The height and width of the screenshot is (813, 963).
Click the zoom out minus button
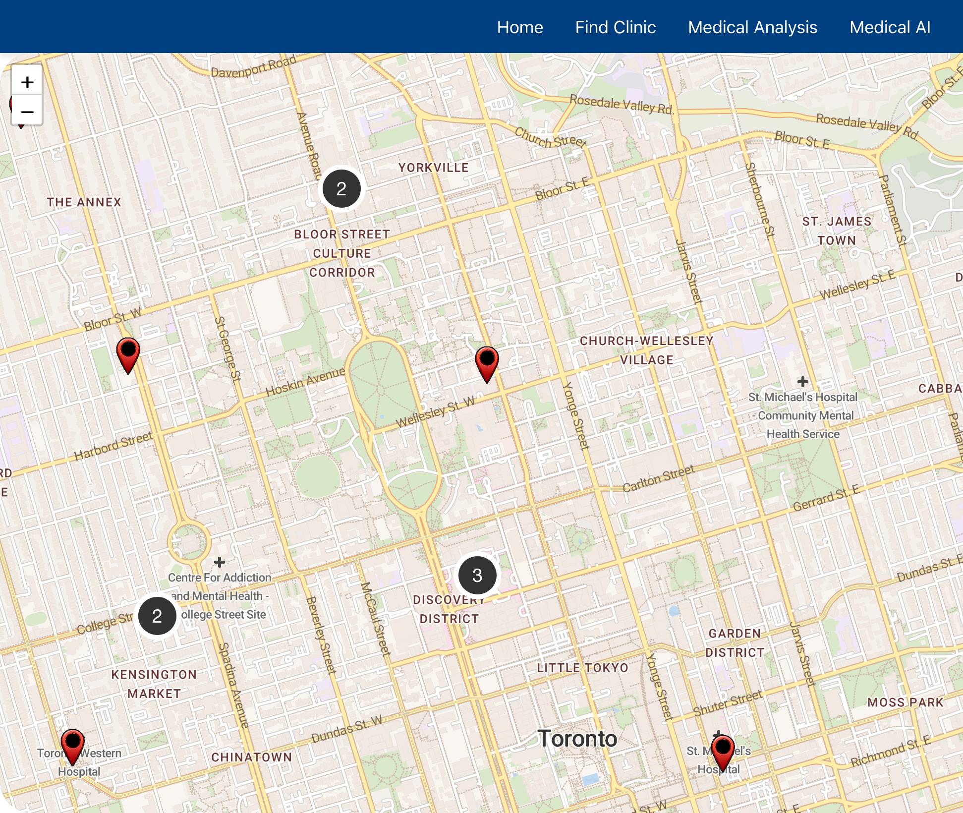27,112
